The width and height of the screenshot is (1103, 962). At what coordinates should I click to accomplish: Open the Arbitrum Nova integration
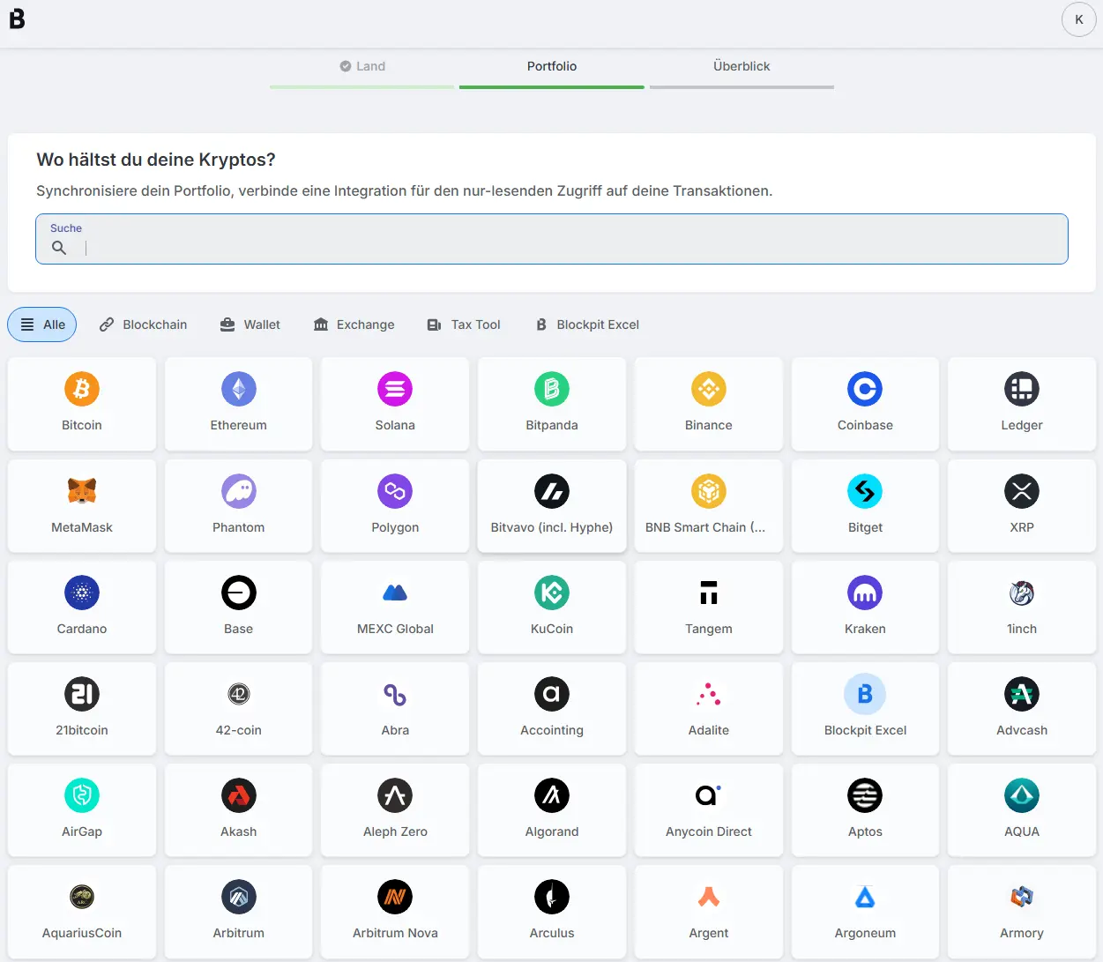pyautogui.click(x=395, y=912)
